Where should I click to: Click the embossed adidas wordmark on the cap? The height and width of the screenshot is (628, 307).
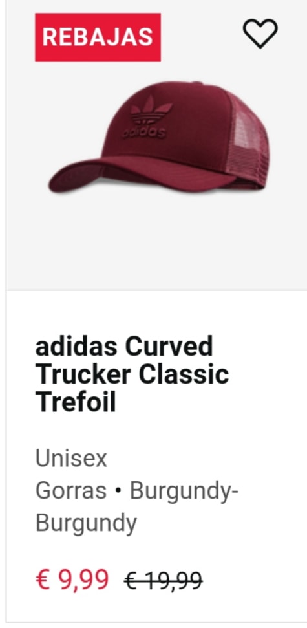pos(145,133)
